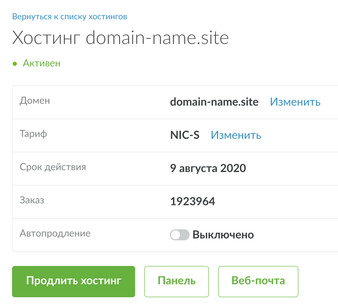Screen dimensions: 338x308
Task: Select the 'Заказ' row label
Action: 32,200
